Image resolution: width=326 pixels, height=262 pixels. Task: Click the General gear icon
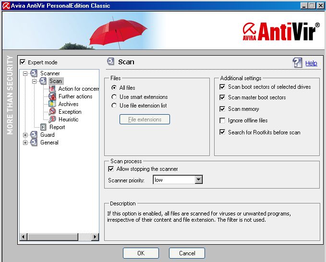pyautogui.click(x=34, y=143)
